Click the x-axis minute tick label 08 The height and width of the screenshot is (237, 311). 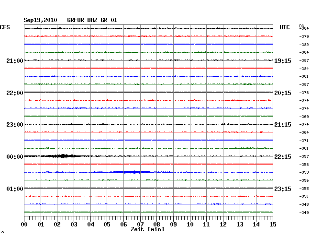click(156, 225)
